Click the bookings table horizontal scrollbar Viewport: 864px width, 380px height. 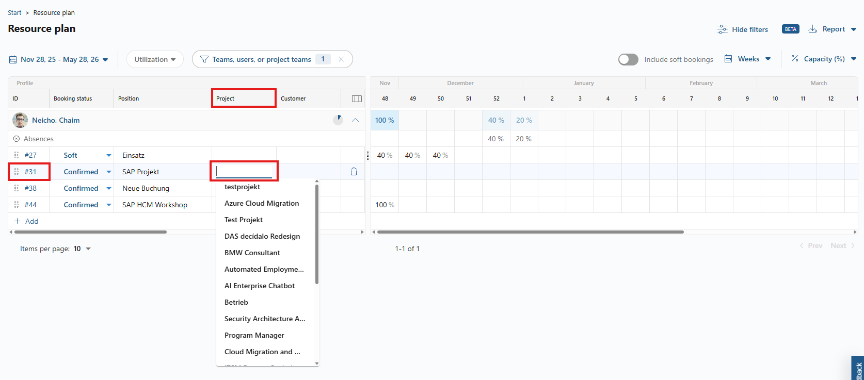90,232
